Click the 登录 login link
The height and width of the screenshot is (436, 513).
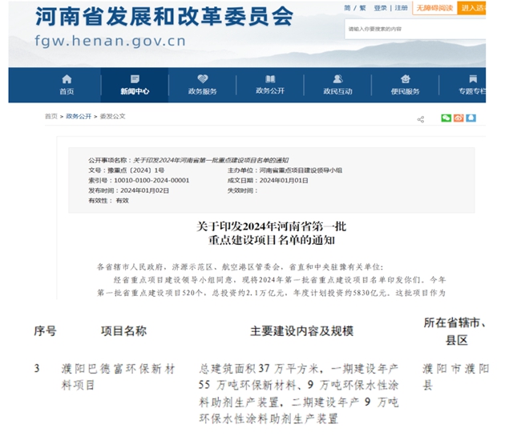pyautogui.click(x=380, y=8)
